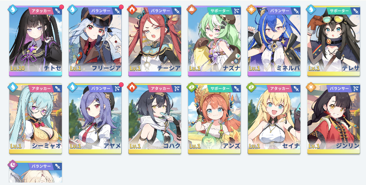The height and width of the screenshot is (185, 366).
Task: Click the wind element icon on セイナ
Action: pyautogui.click(x=251, y=87)
